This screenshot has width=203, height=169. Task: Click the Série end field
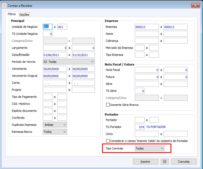point(176,84)
